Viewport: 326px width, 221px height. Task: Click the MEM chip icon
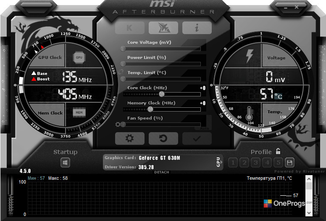[x=79, y=112]
